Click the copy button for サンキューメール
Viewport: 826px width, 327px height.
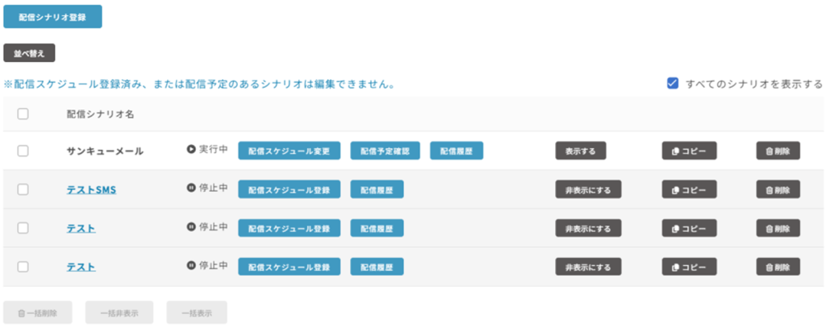[689, 151]
